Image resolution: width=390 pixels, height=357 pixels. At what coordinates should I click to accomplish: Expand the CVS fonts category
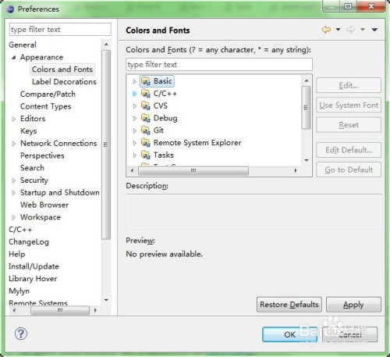pos(134,106)
